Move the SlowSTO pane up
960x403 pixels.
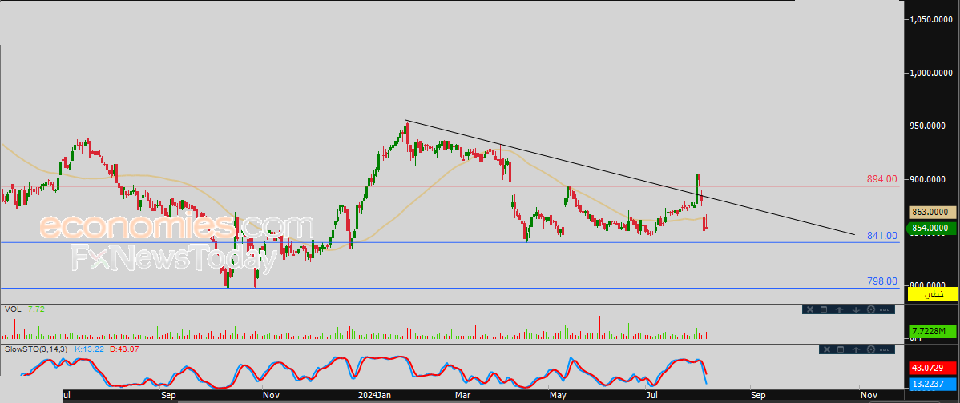(856, 350)
